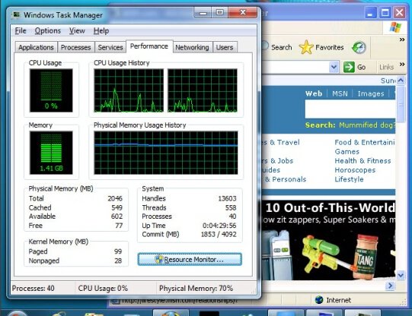Open the Horoscopes link
Image resolution: width=412 pixels, height=316 pixels.
pos(355,170)
